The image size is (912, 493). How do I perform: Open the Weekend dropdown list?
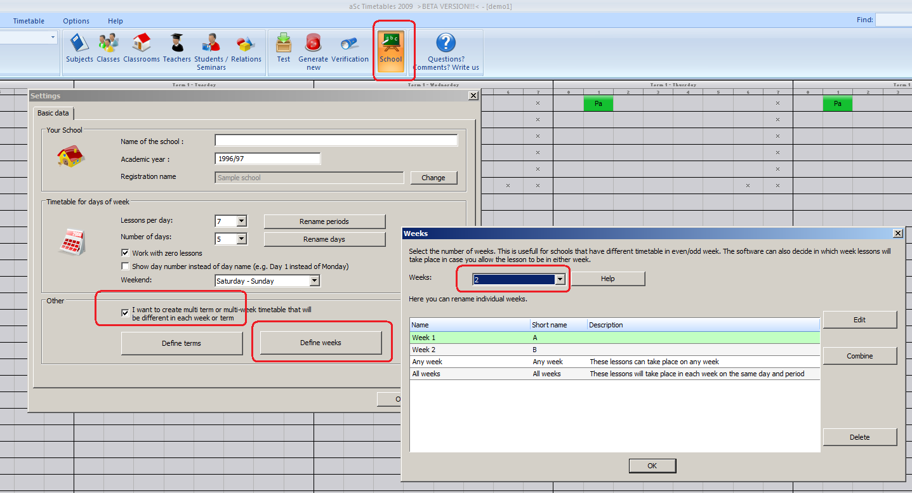click(x=314, y=281)
